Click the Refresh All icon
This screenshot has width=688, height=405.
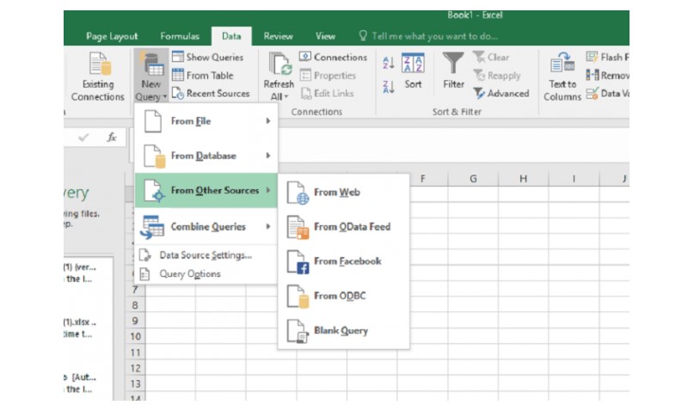click(x=280, y=64)
